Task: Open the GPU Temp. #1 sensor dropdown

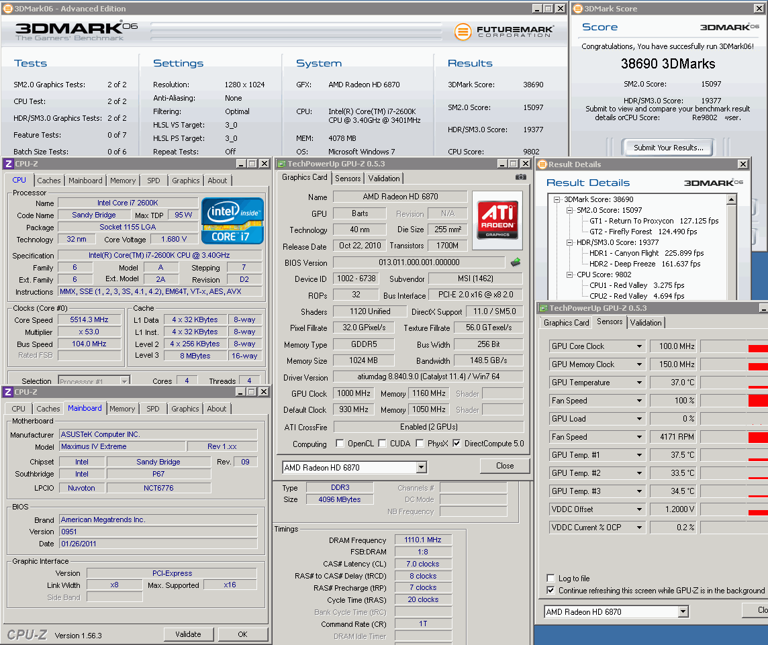Action: pos(639,455)
